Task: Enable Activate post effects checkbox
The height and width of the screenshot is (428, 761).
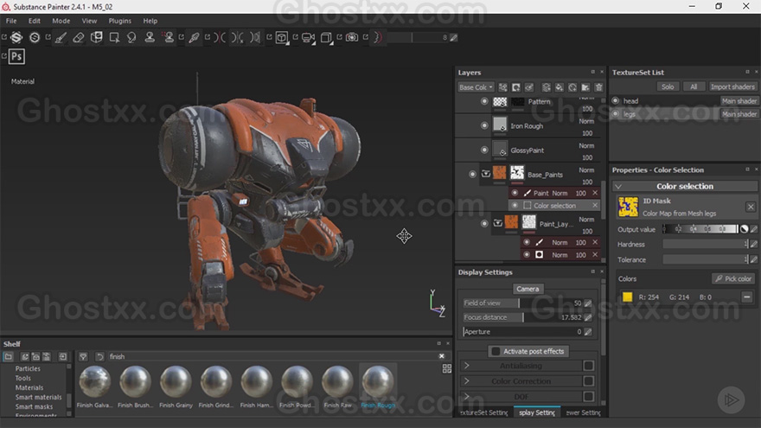Action: point(496,351)
